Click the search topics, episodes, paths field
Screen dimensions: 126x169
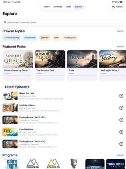63,22
